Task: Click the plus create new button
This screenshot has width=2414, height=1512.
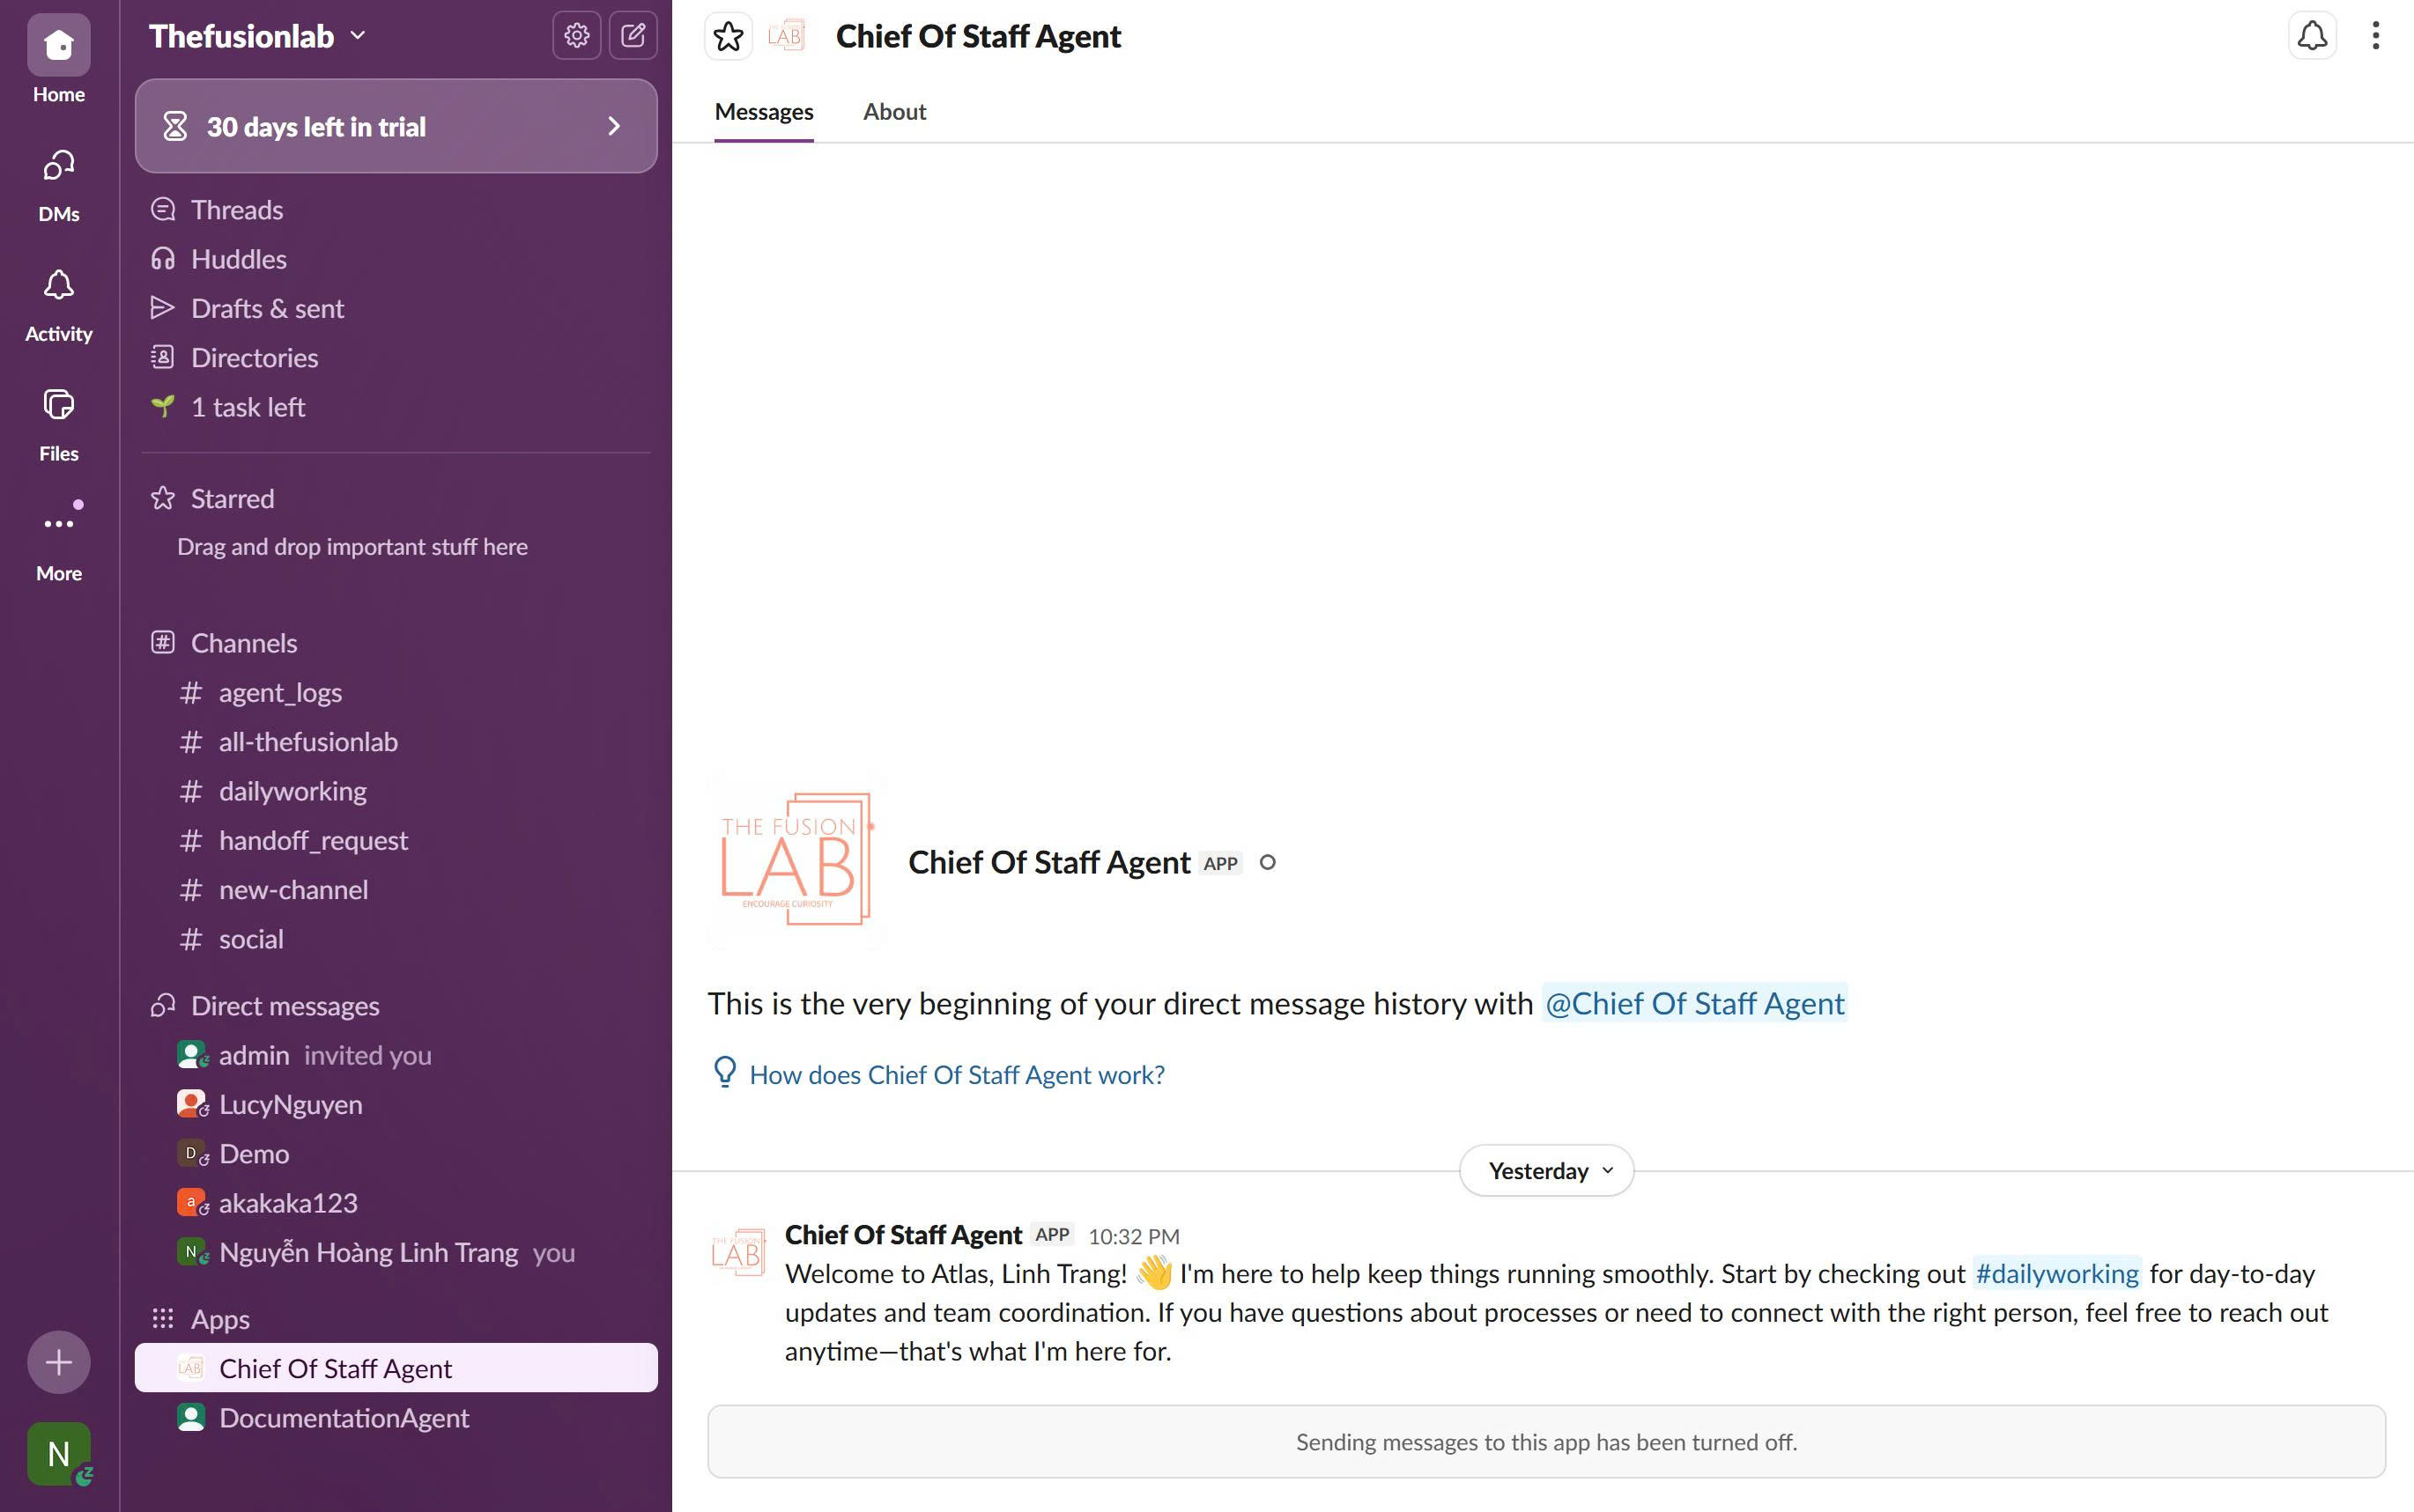Action: [x=58, y=1362]
